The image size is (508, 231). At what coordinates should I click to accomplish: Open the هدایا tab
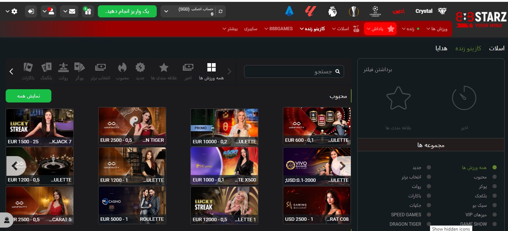coord(442,48)
